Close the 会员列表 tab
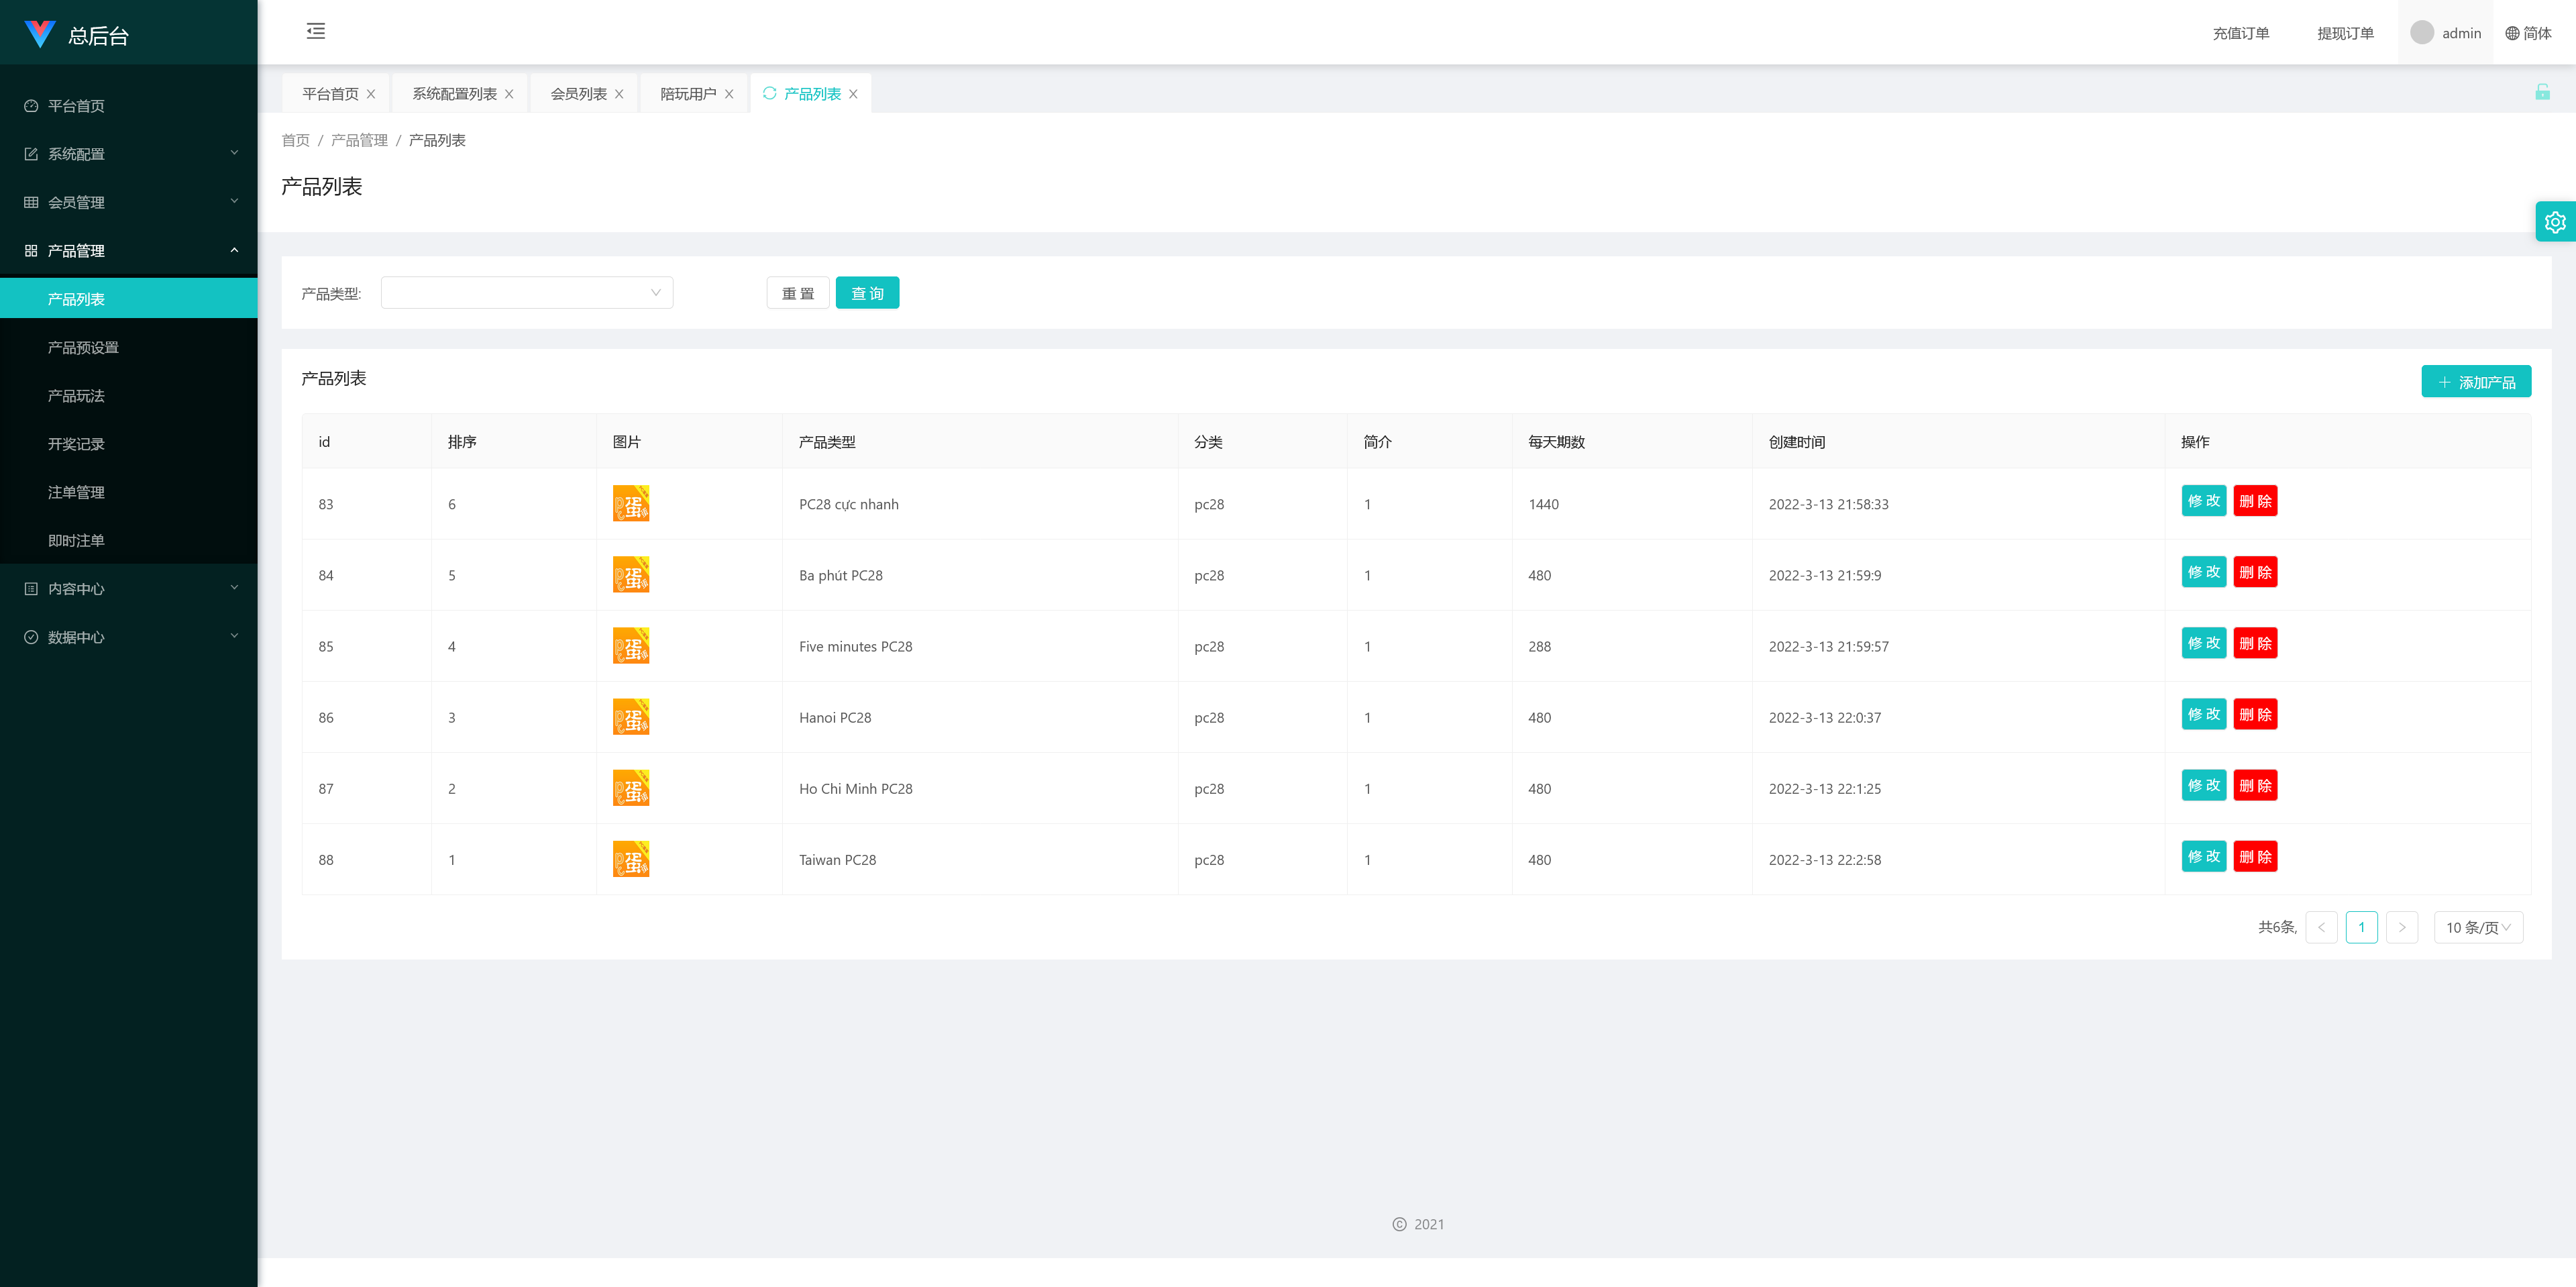The height and width of the screenshot is (1287, 2576). (619, 94)
